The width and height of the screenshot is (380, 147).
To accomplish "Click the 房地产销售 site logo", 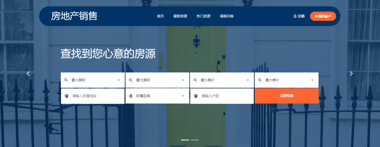I will (74, 16).
